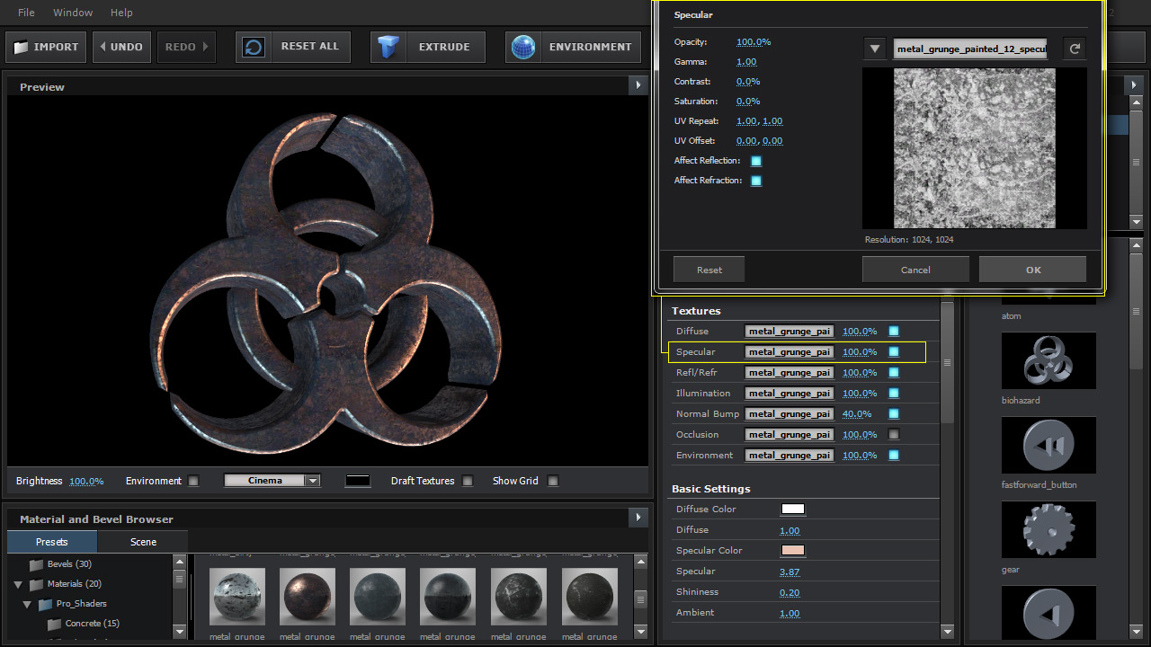This screenshot has height=647, width=1151.
Task: Click the Redo icon
Action: point(186,47)
